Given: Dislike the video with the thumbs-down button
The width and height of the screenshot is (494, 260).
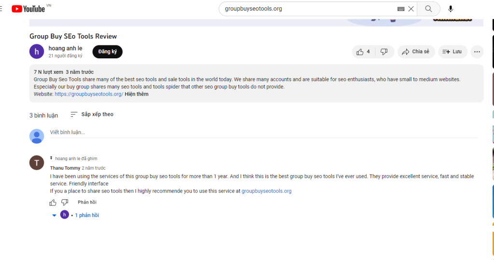Looking at the screenshot, I should 384,52.
